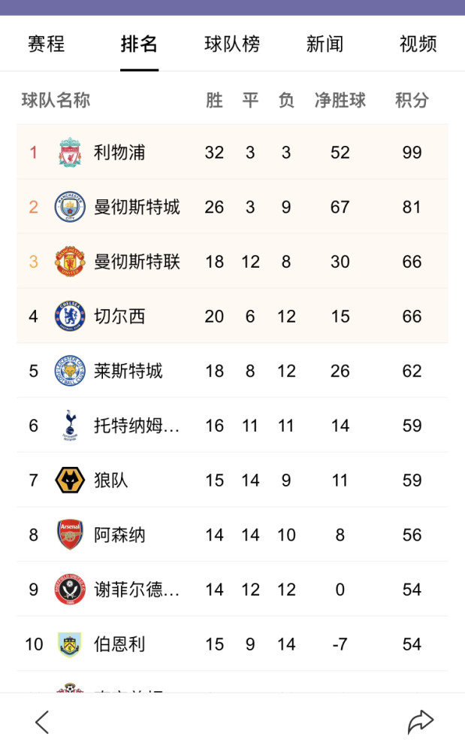Select the 排名 tab

(x=140, y=44)
